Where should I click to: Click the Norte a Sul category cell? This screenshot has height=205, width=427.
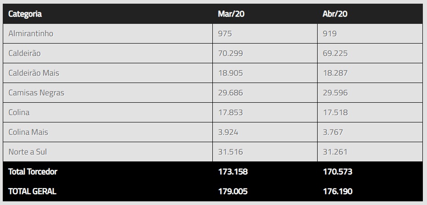coord(28,152)
